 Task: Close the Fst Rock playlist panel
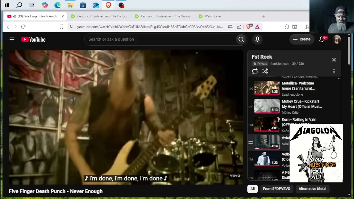334,60
